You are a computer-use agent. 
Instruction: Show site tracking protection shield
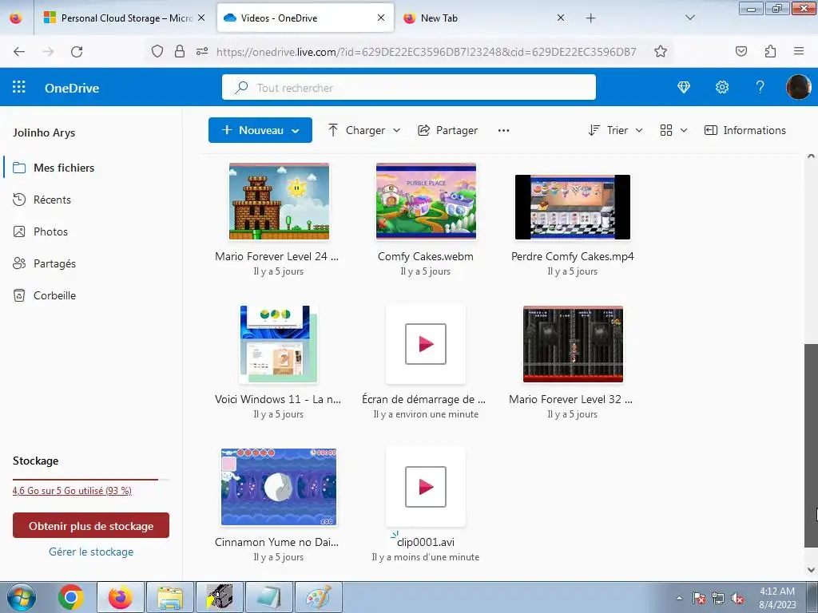tap(157, 51)
